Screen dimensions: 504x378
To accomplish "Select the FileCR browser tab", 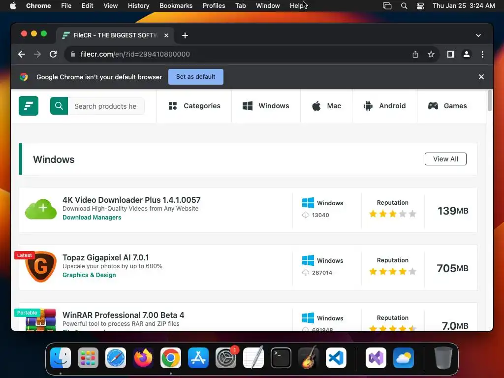I will pyautogui.click(x=115, y=35).
